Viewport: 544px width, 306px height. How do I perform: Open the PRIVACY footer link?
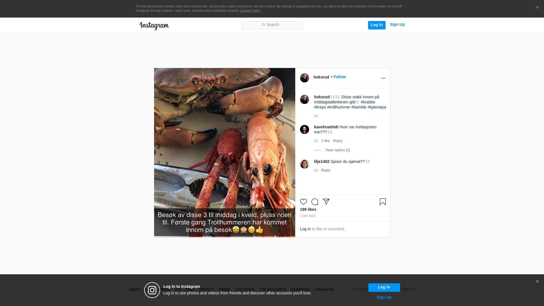click(206, 290)
